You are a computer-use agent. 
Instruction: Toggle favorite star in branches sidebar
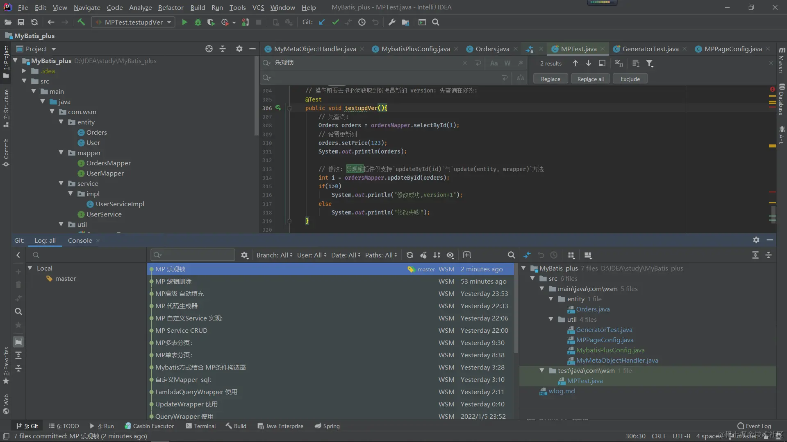(18, 325)
